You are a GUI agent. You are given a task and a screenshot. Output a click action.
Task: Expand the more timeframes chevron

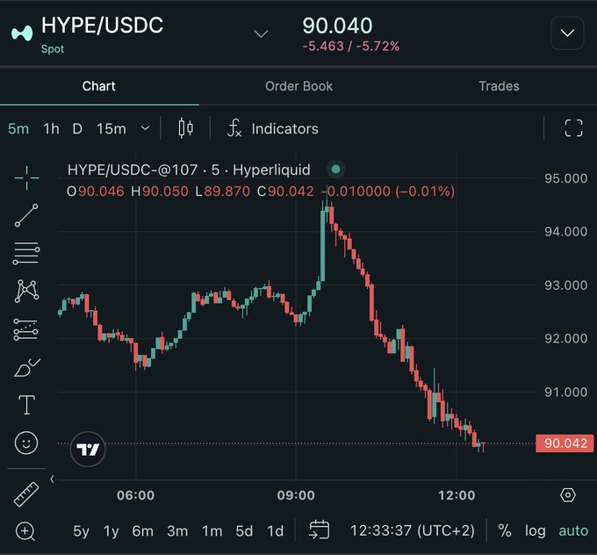pos(145,128)
